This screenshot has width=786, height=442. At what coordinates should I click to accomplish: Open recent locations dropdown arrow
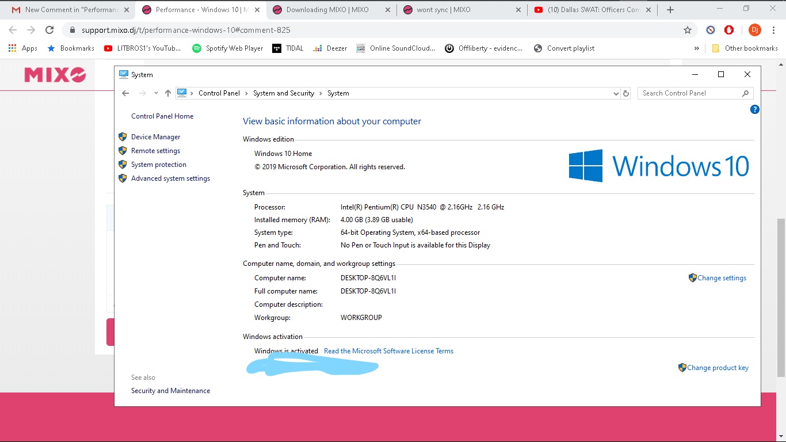(x=156, y=93)
